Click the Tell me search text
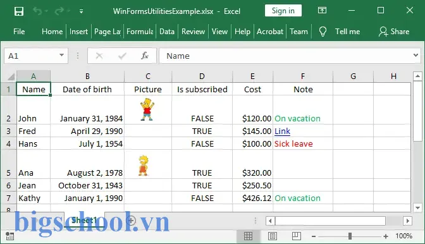This screenshot has width=425, height=244. pos(347,32)
